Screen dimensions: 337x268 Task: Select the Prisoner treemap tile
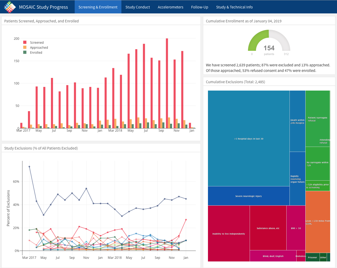point(312,257)
